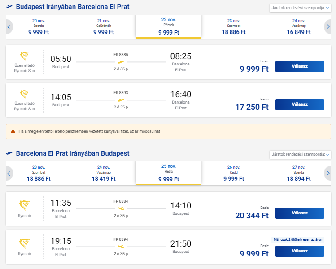The image size is (336, 269).
Task: Open return Járatok rendezési szempontja sort dropdown
Action: [x=300, y=154]
